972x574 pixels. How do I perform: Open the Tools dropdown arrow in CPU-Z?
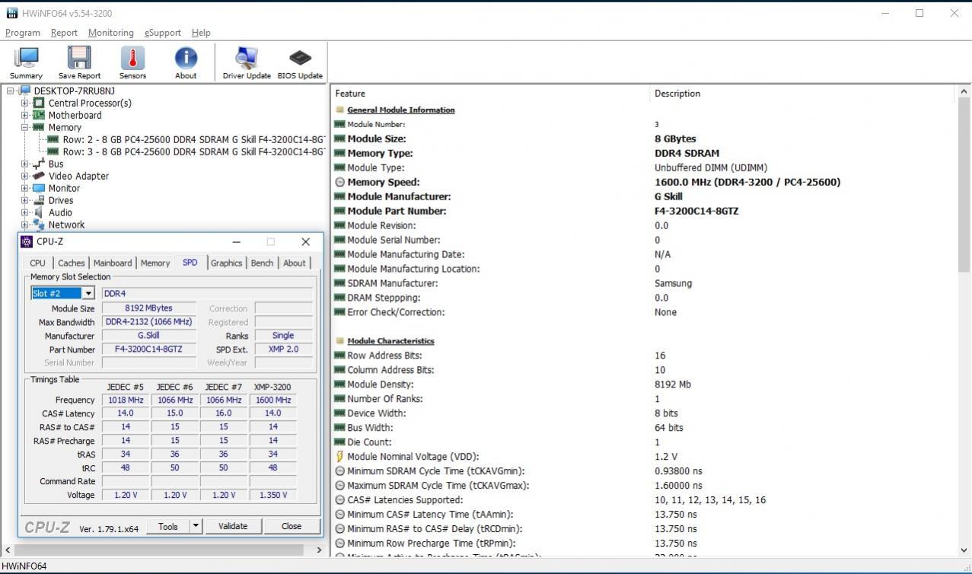196,526
